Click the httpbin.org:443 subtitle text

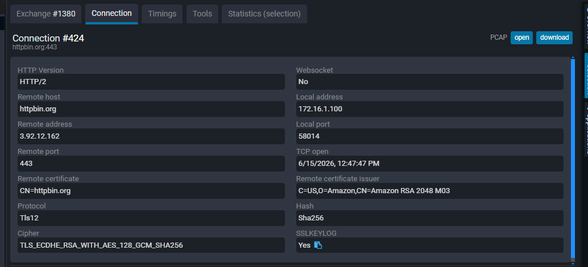[35, 48]
